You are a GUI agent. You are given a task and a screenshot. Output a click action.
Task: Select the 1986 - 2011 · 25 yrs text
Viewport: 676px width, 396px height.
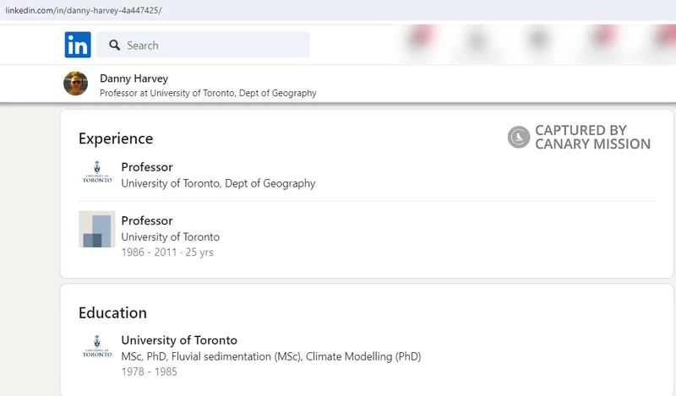(x=167, y=252)
